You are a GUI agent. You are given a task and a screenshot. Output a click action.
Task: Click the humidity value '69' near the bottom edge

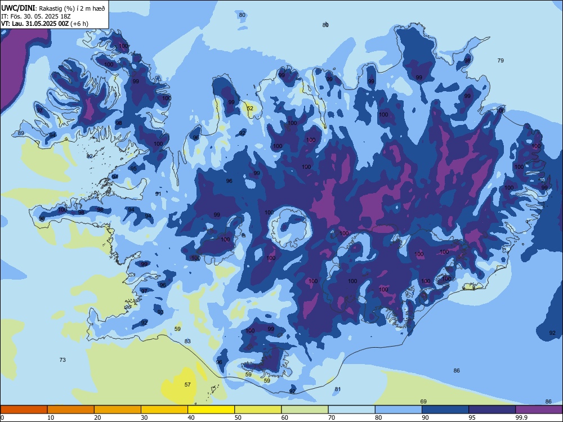423,402
